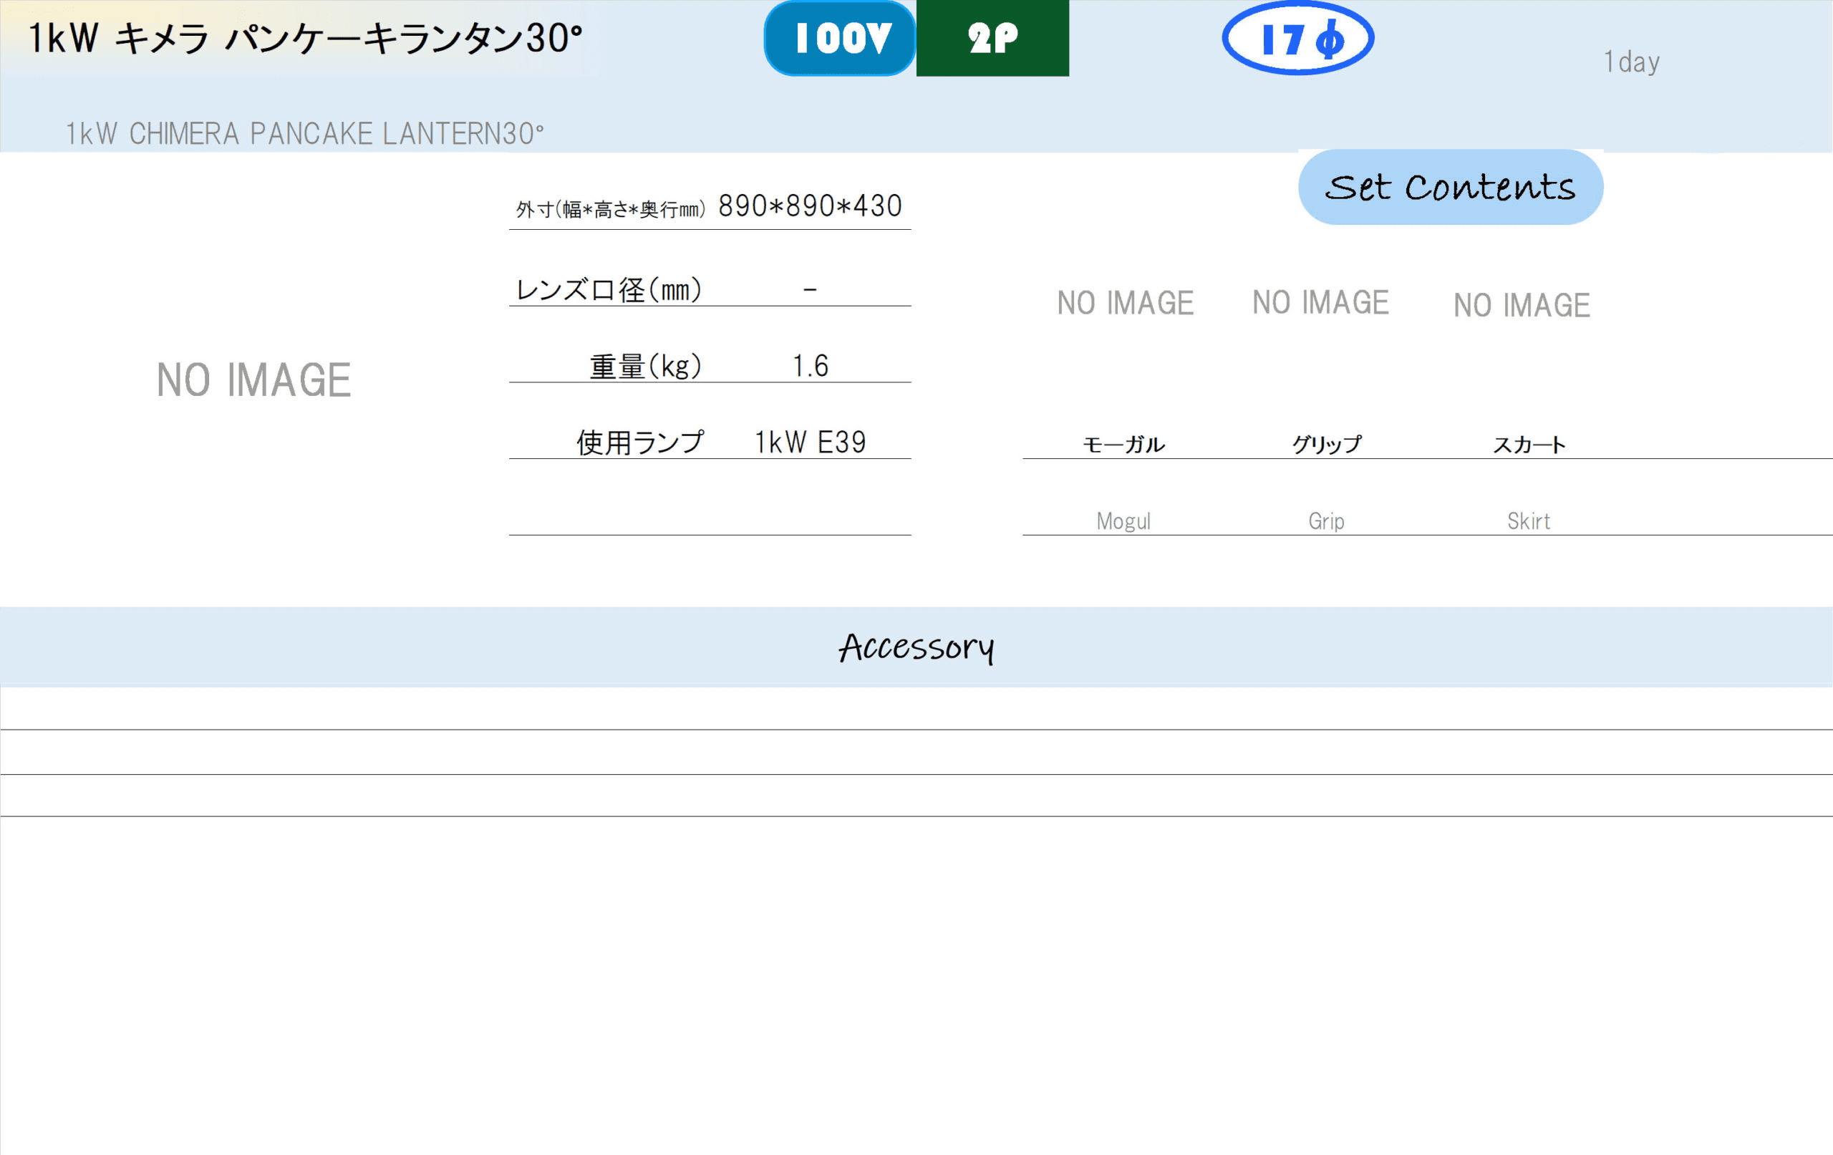The height and width of the screenshot is (1155, 1833).
Task: Click the Skirt English label
Action: tap(1529, 521)
